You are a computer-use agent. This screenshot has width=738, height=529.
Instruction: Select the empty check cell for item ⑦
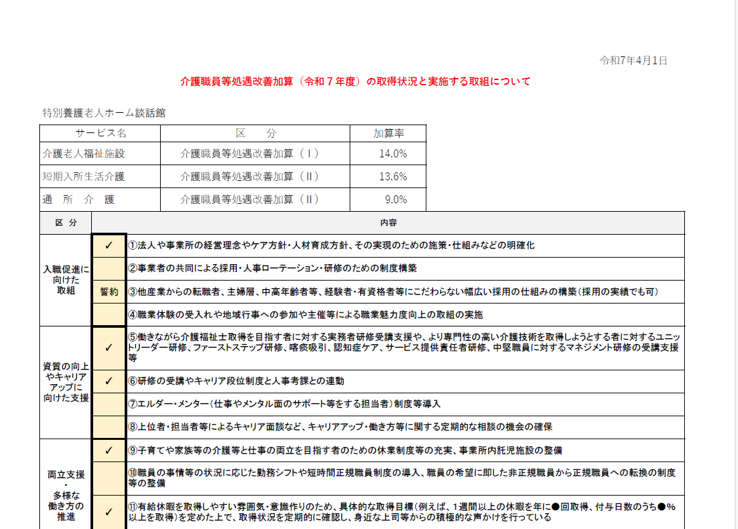[x=109, y=404]
